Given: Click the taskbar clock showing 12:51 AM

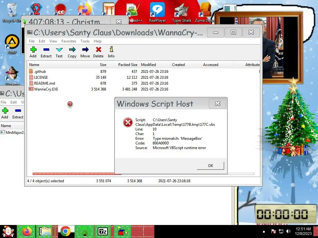Looking at the screenshot, I should tap(303, 231).
